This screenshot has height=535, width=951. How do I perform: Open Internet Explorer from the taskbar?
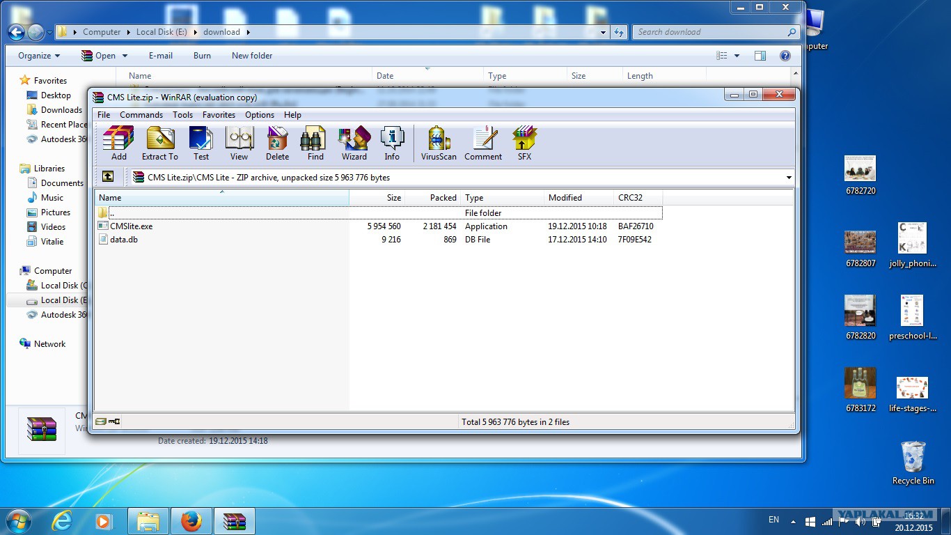(62, 520)
